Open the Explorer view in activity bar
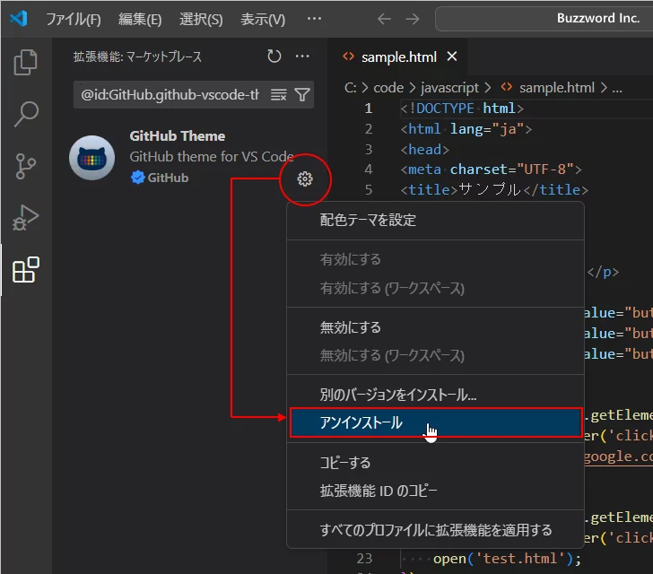 [x=25, y=63]
